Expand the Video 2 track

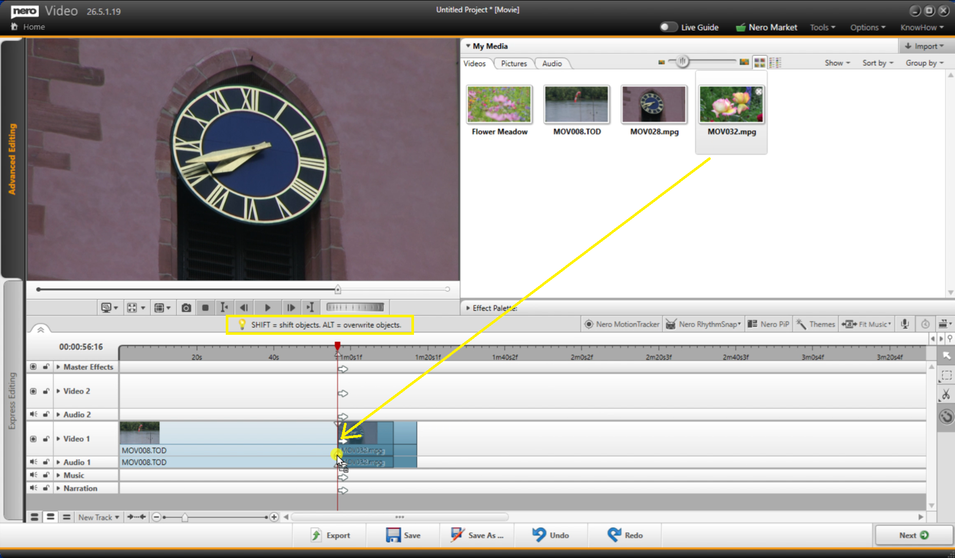pyautogui.click(x=58, y=391)
